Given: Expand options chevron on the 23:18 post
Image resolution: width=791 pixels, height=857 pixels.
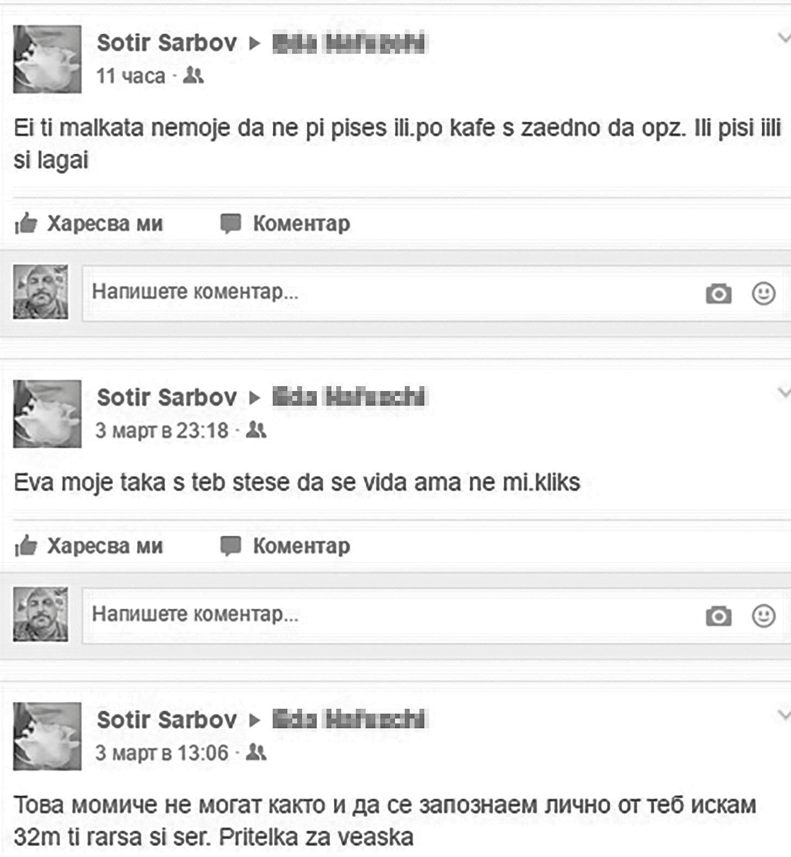Looking at the screenshot, I should point(784,392).
